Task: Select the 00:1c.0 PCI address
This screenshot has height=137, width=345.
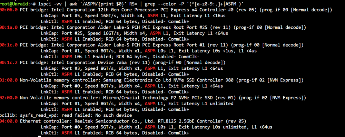Action: point(9,45)
